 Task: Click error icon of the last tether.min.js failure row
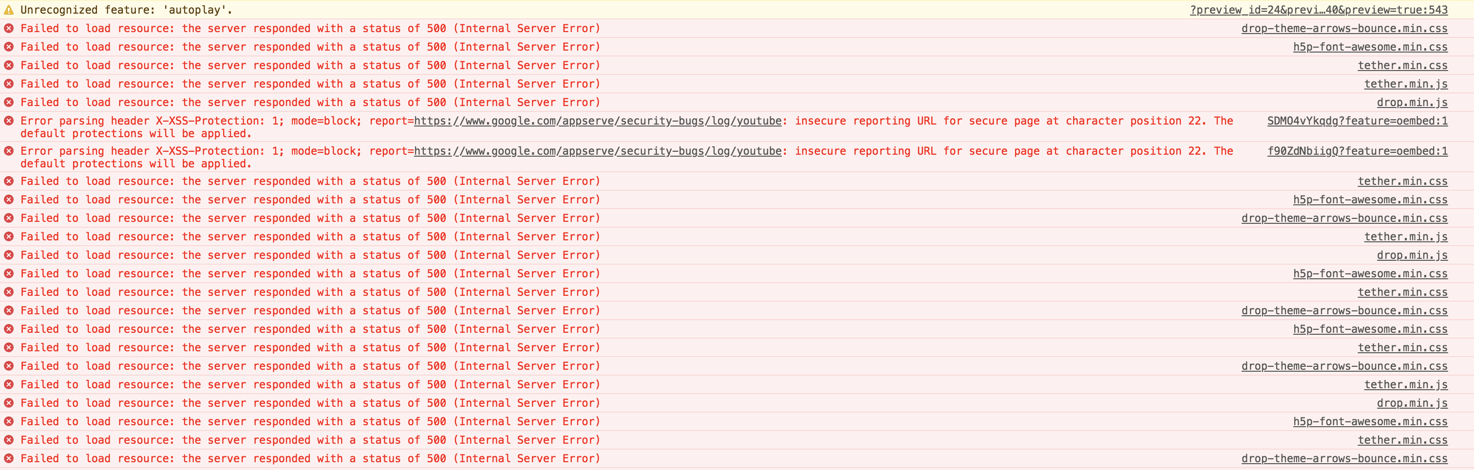coord(9,384)
